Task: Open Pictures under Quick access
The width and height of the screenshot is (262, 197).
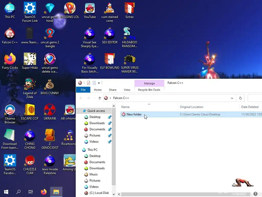Action: (x=95, y=135)
